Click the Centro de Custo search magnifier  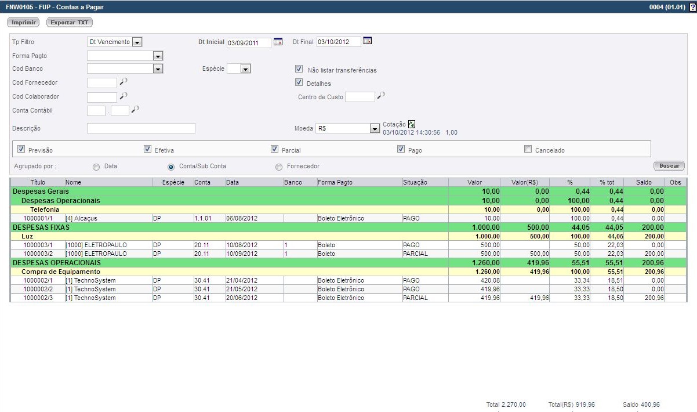pyautogui.click(x=381, y=96)
